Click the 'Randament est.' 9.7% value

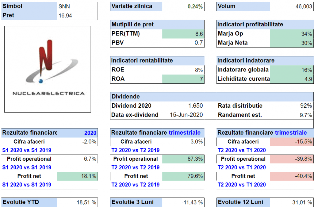click(306, 115)
